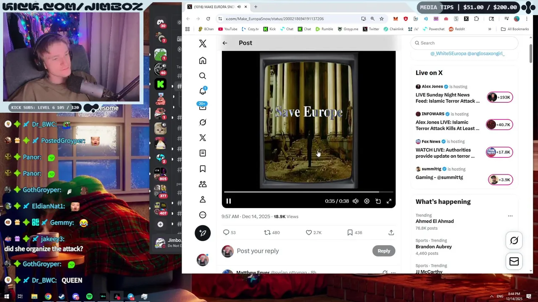Open Rumble bookmark
The image size is (538, 302).
pyautogui.click(x=324, y=29)
